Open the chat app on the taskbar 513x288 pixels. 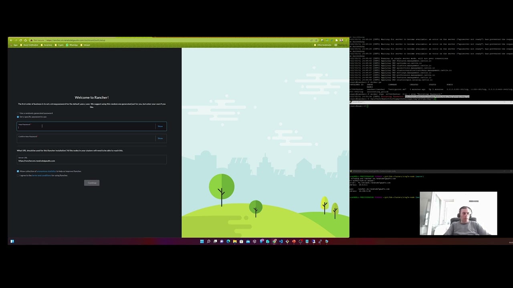222,241
